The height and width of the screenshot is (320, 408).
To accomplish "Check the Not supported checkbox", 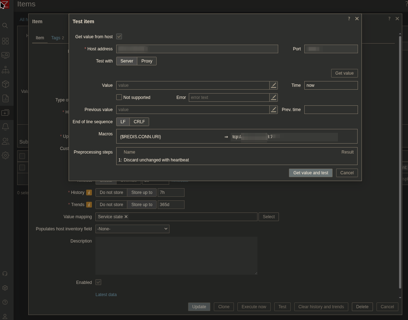I will 119,97.
